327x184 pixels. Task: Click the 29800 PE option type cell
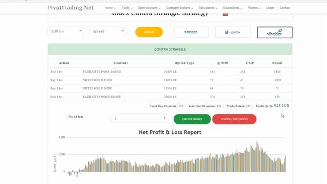[170, 97]
